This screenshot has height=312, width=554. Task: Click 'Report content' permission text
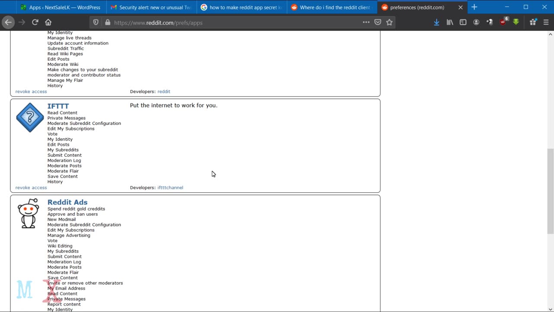click(64, 304)
